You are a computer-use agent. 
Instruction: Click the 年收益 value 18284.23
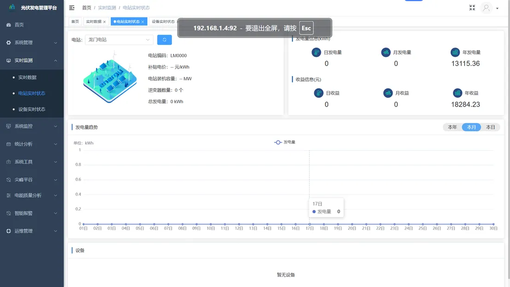[x=465, y=104]
